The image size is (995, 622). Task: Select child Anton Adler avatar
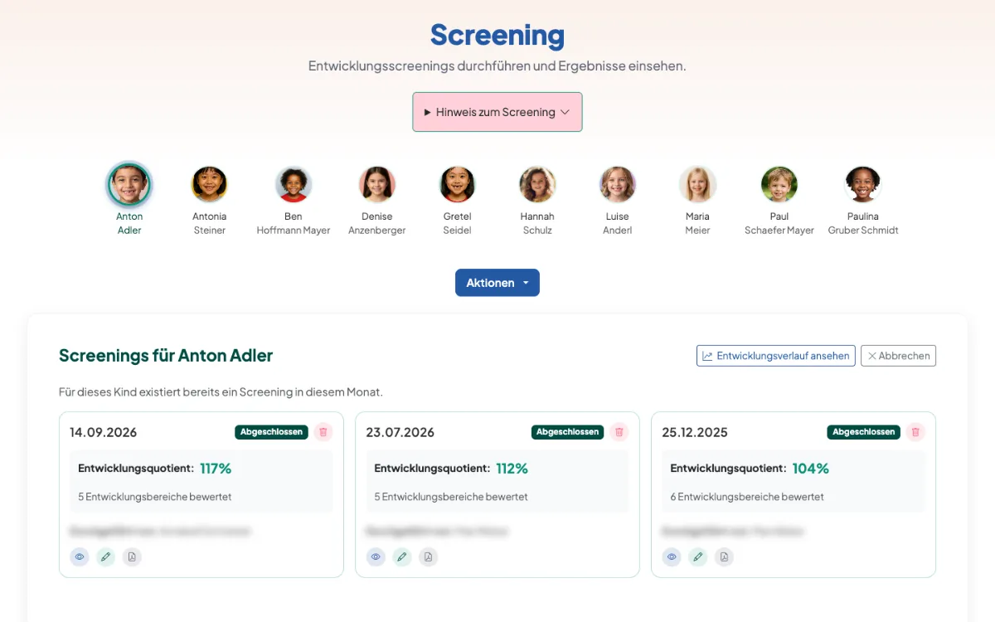pyautogui.click(x=129, y=184)
